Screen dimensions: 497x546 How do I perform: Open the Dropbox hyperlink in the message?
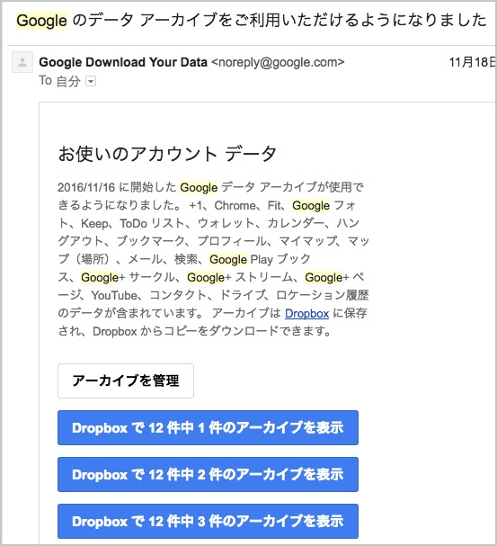click(x=306, y=313)
